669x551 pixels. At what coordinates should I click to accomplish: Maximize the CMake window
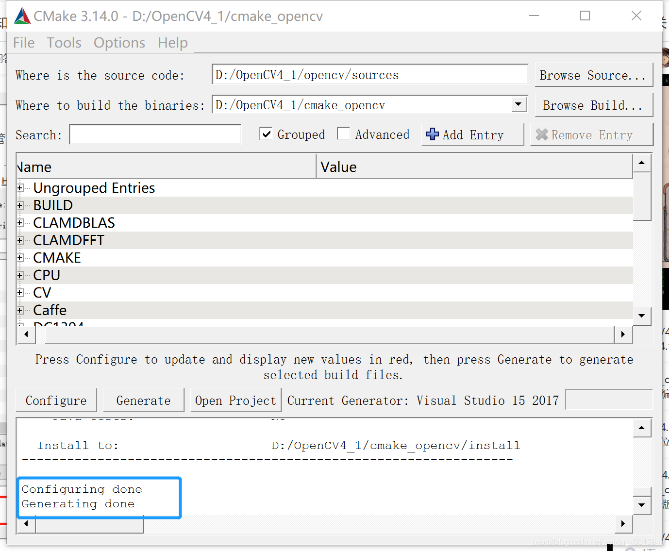[x=585, y=16]
